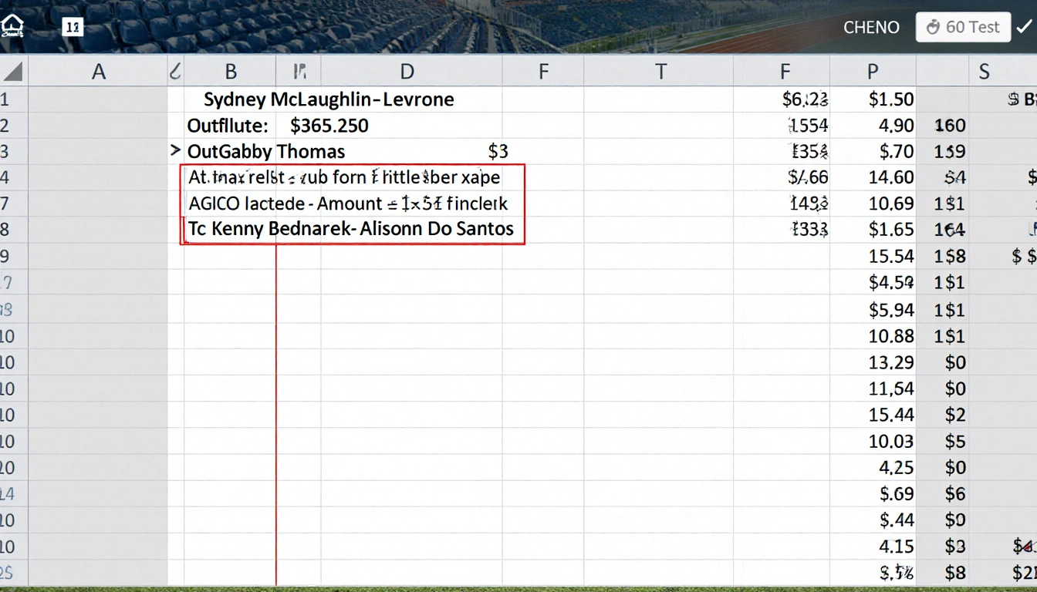Image resolution: width=1037 pixels, height=592 pixels.
Task: Collapse row 3 using its disclosure arrow
Action: point(176,151)
